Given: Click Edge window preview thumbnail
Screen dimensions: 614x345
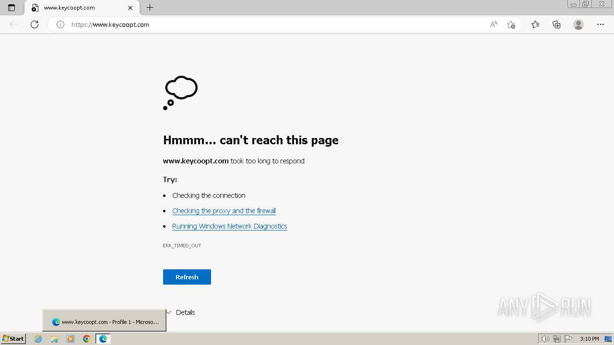Looking at the screenshot, I should [105, 321].
